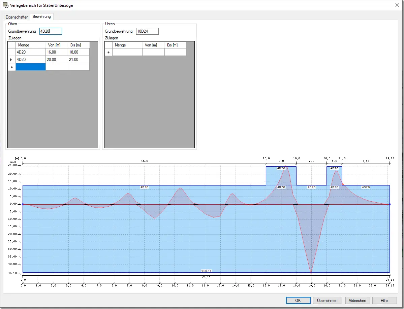Switch to the Eigenschaften tab
The width and height of the screenshot is (404, 309).
coord(17,17)
